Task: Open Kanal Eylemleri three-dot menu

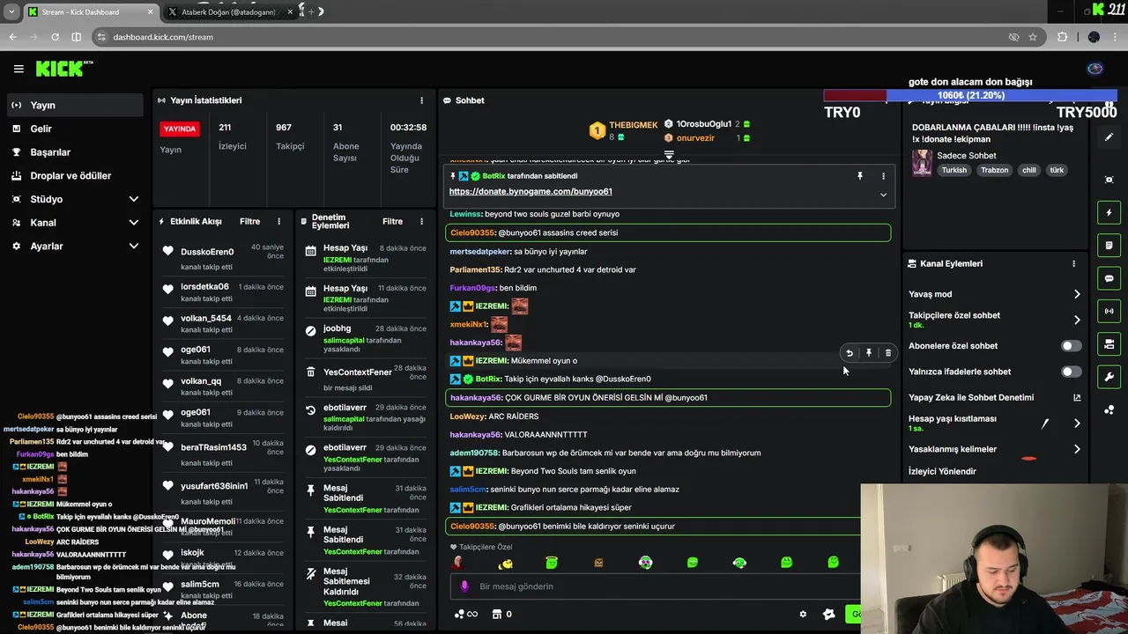Action: 1073,263
